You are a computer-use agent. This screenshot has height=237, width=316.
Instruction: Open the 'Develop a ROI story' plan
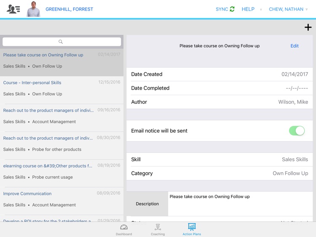(x=62, y=218)
